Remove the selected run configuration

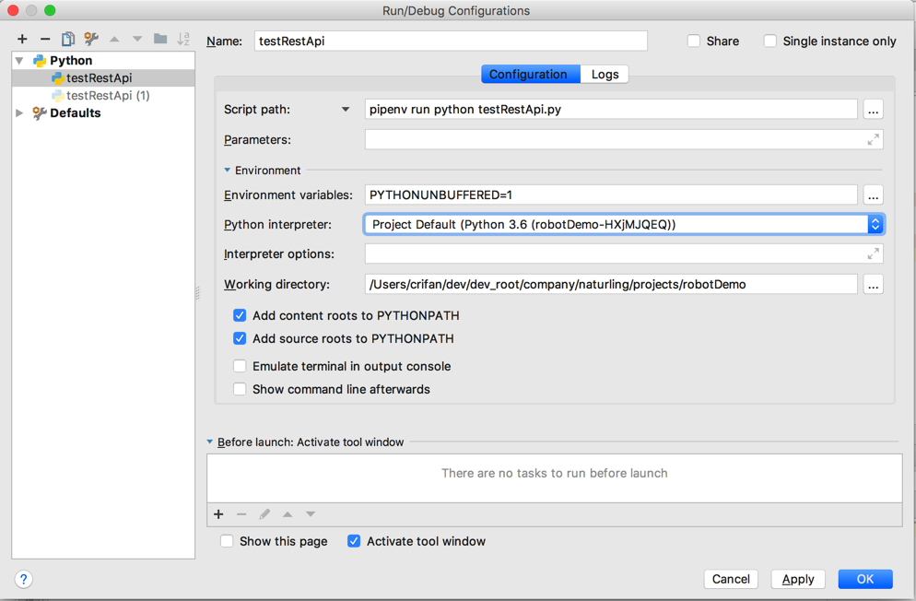point(45,40)
